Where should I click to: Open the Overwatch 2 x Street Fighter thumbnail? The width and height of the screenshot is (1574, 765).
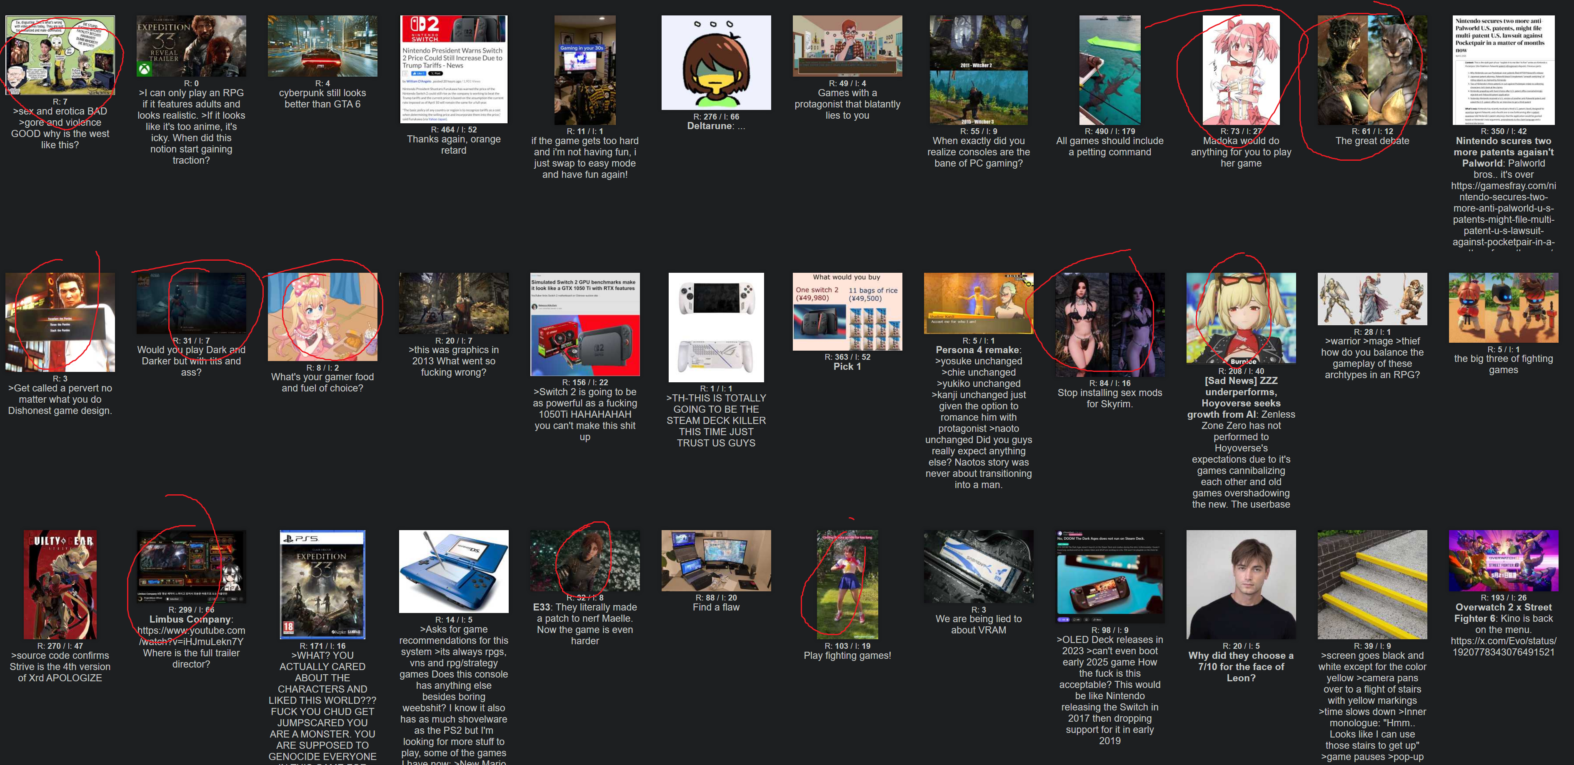pos(1504,561)
